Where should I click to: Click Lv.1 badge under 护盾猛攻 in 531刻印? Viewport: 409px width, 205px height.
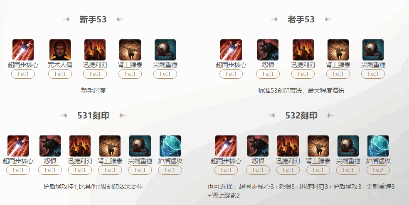point(170,170)
